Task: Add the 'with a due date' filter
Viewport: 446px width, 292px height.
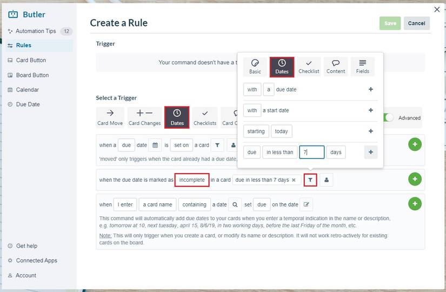Action: [371, 89]
